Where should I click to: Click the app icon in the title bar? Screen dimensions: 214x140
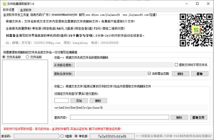4,4
